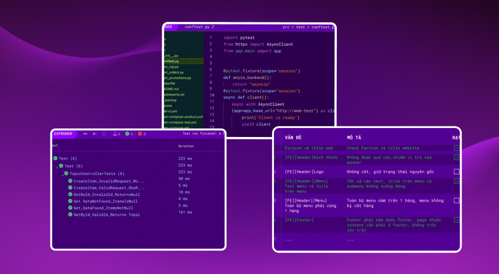Open docker-compose-product.yml file
This screenshot has width=499, height=274.
pyautogui.click(x=184, y=117)
